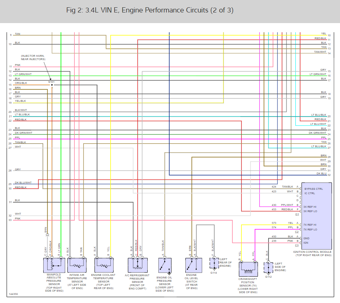Select the A/C Refrigerant Pressure Sensor symbol
Viewport: 340px width, 303px height.
coord(138,265)
